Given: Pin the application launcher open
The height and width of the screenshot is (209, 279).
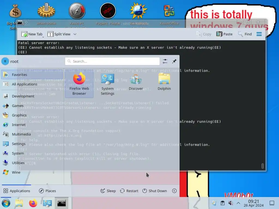Looking at the screenshot, I should (x=174, y=61).
